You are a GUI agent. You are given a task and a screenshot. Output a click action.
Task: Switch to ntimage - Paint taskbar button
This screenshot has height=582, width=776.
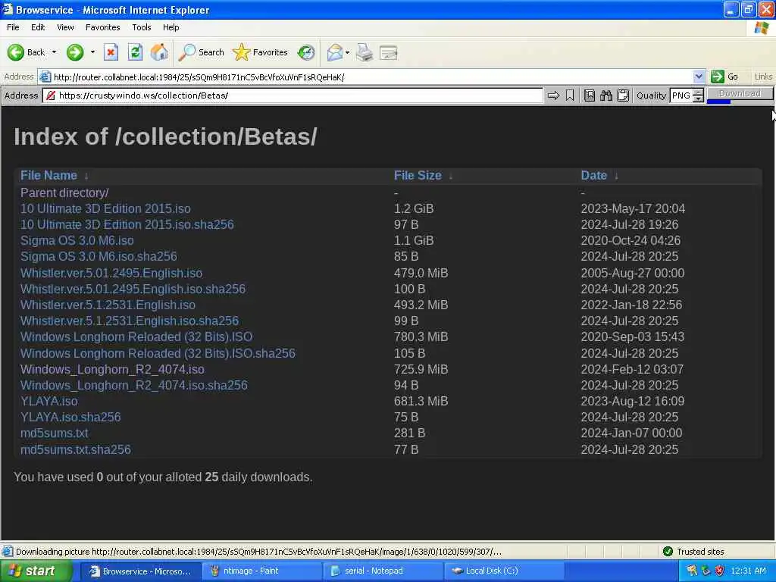tap(261, 571)
